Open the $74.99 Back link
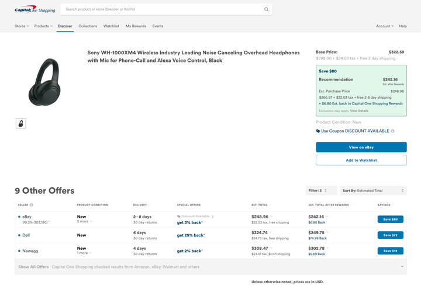The height and width of the screenshot is (286, 421). 318,238
